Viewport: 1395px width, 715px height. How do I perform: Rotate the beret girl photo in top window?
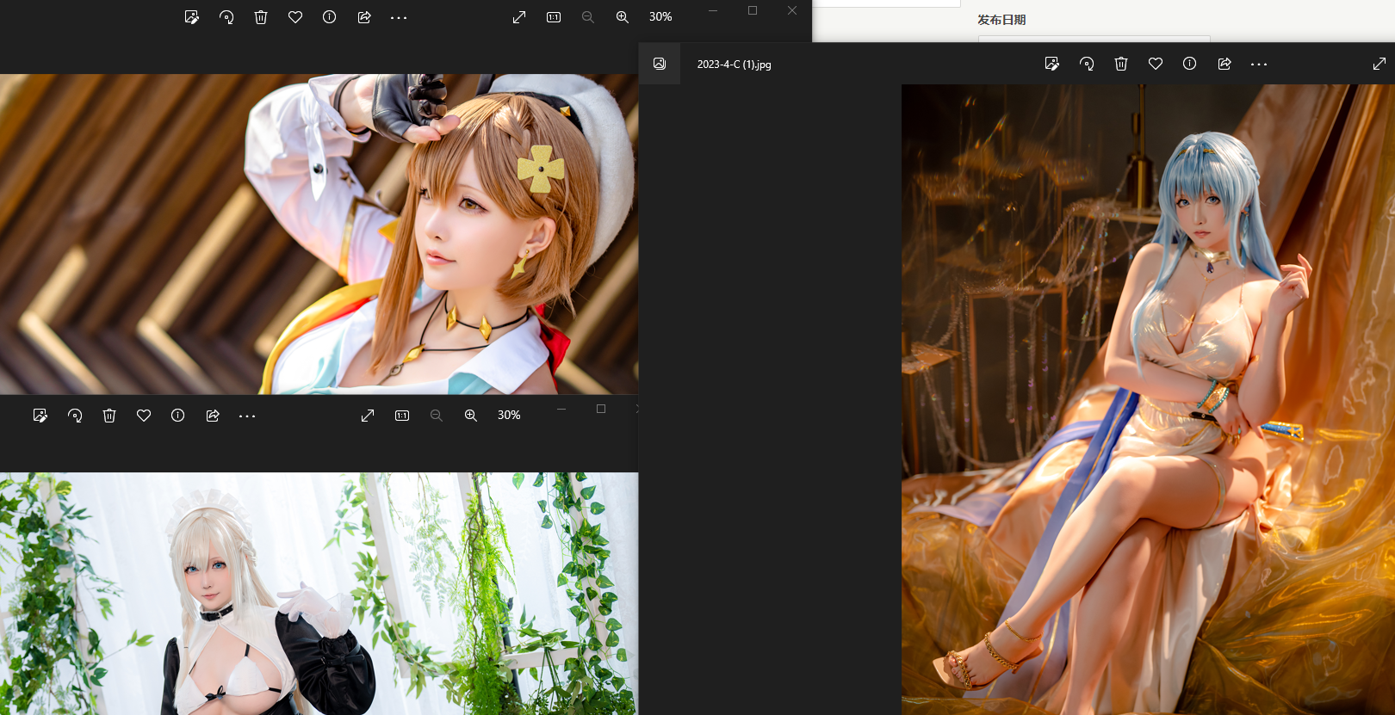[226, 17]
